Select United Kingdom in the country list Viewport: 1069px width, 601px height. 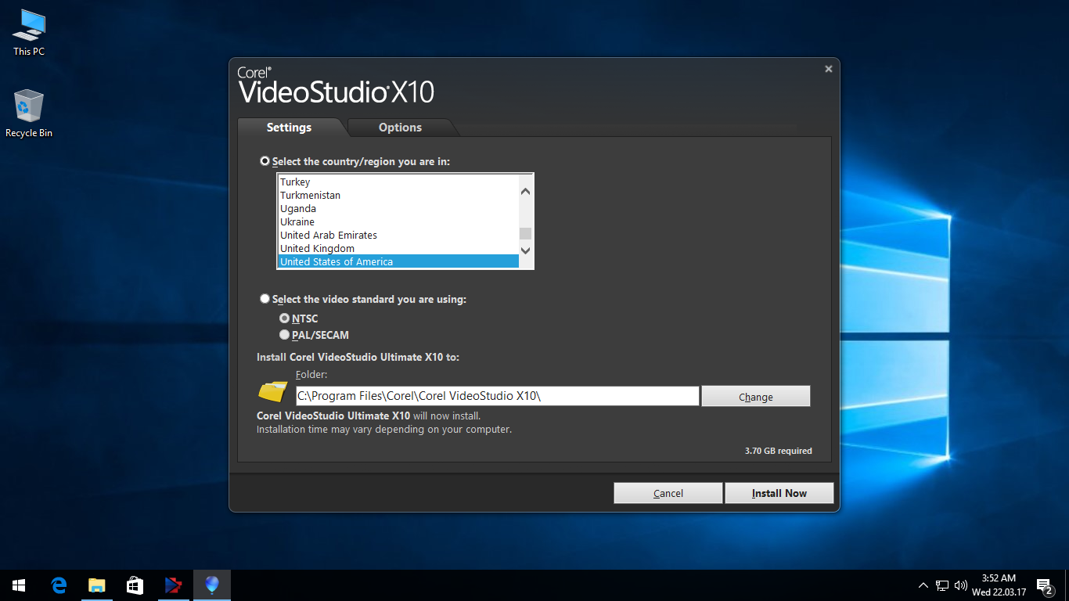click(x=398, y=248)
